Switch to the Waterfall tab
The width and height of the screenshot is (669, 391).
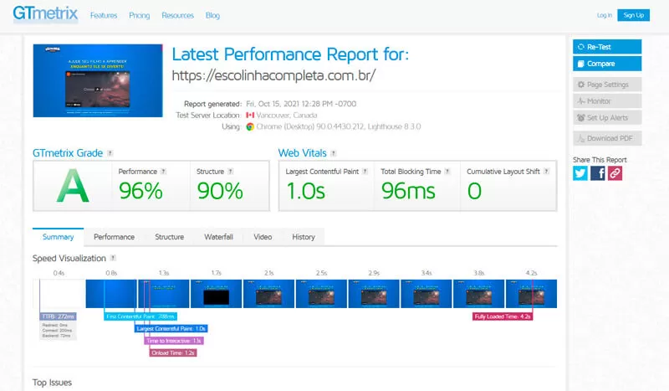[218, 237]
